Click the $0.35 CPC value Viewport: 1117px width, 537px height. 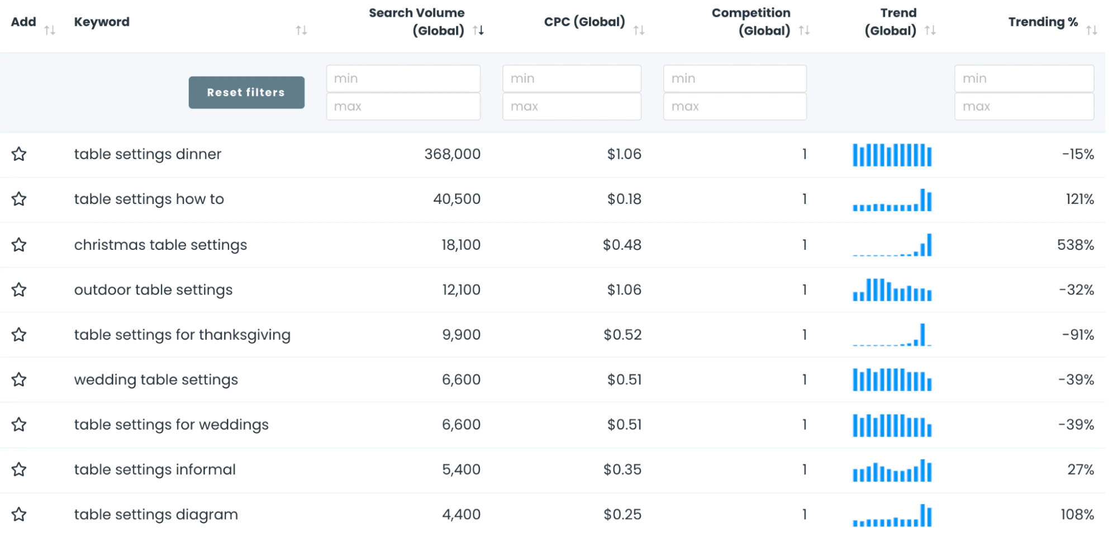pyautogui.click(x=622, y=469)
